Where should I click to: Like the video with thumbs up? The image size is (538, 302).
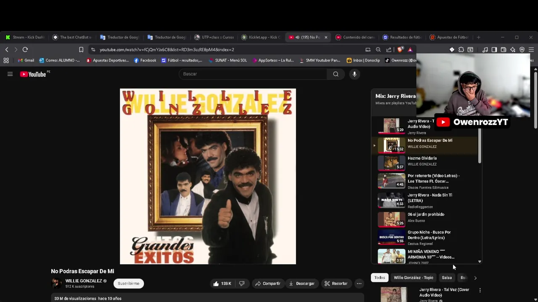(222, 284)
